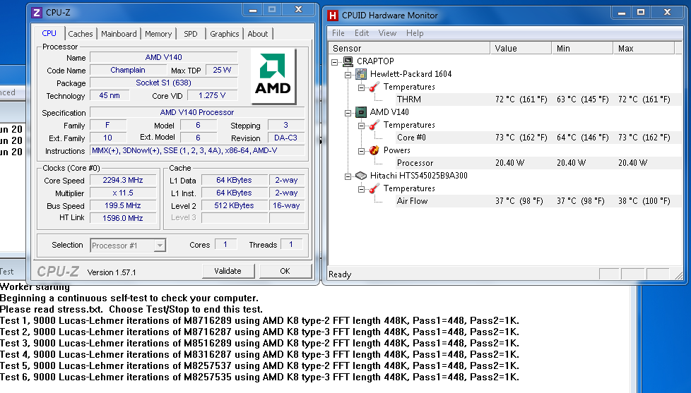
Task: Click the Multiplier value x 11.5
Action: tap(123, 193)
